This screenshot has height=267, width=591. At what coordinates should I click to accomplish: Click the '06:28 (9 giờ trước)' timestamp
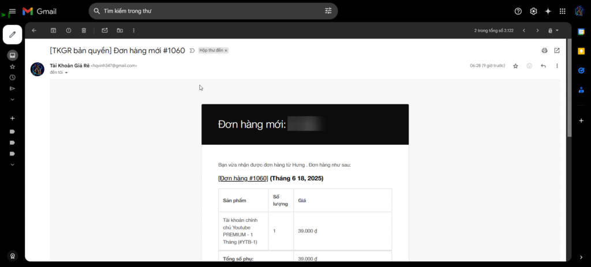pyautogui.click(x=487, y=66)
